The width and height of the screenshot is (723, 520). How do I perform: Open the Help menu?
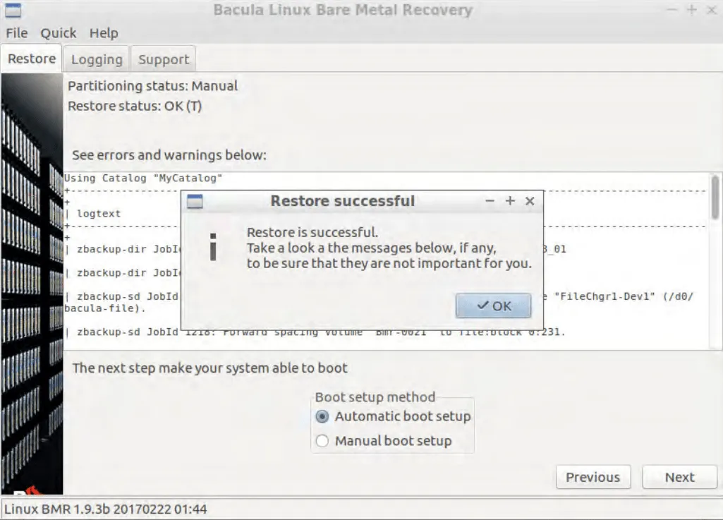pos(104,33)
